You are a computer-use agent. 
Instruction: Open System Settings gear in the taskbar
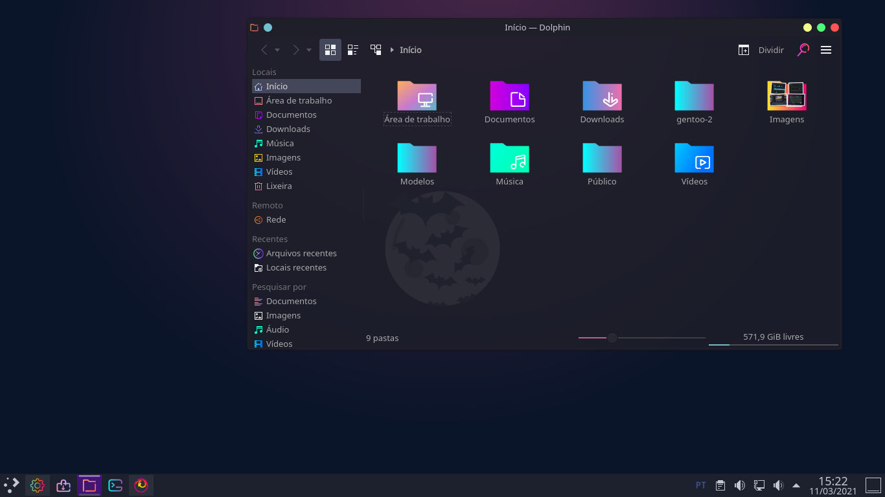point(37,485)
